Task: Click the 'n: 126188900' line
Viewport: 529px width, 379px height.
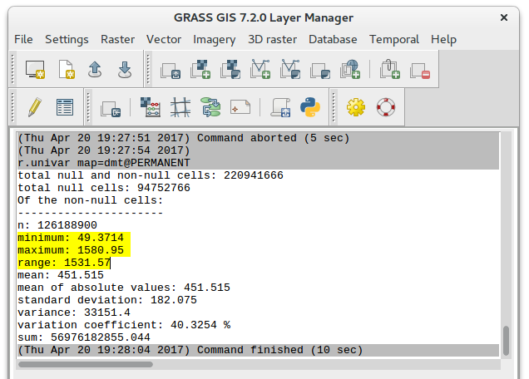Action: [57, 225]
